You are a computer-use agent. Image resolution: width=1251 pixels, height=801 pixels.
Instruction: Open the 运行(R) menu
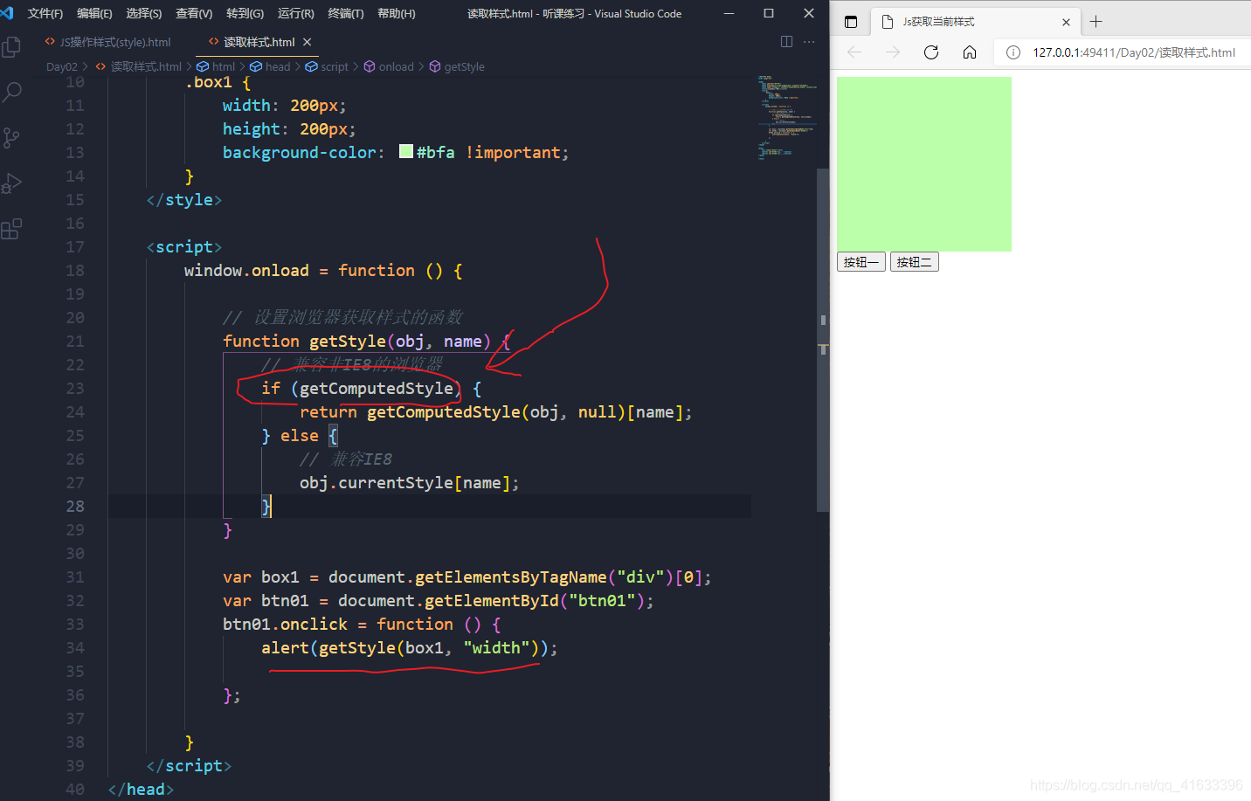tap(296, 13)
